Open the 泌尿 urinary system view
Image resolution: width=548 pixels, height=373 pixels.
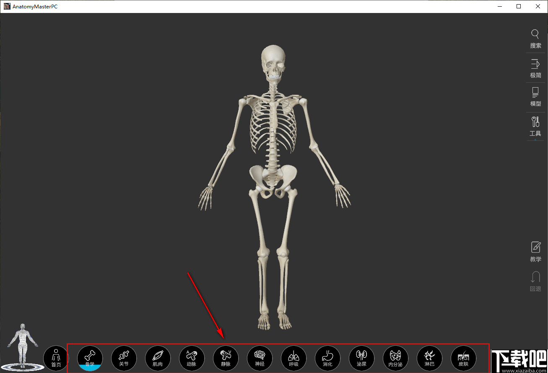[361, 358]
